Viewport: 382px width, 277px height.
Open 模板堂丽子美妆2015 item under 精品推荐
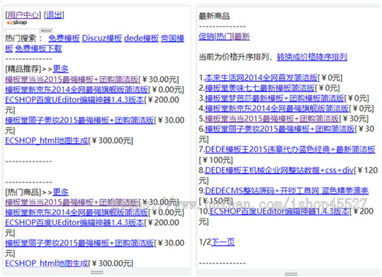(x=79, y=120)
